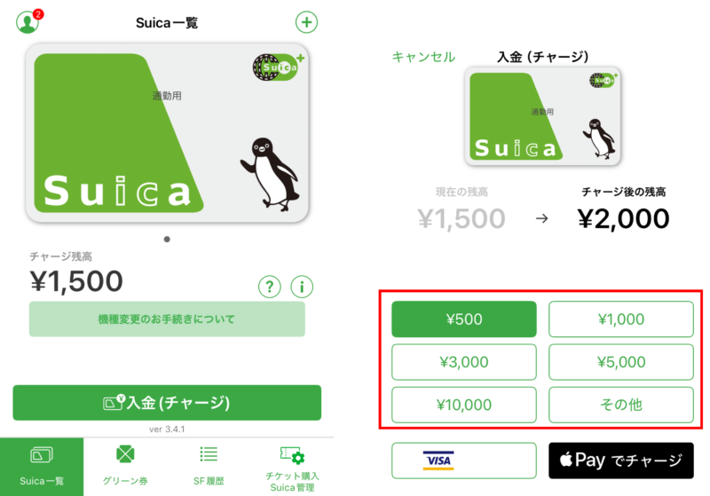This screenshot has width=710, height=496.
Task: Tap 機種変更のお手続きについて button
Action: [167, 319]
